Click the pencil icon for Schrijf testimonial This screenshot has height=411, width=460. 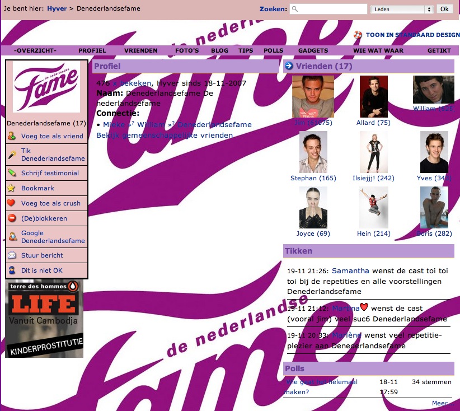[x=12, y=172]
